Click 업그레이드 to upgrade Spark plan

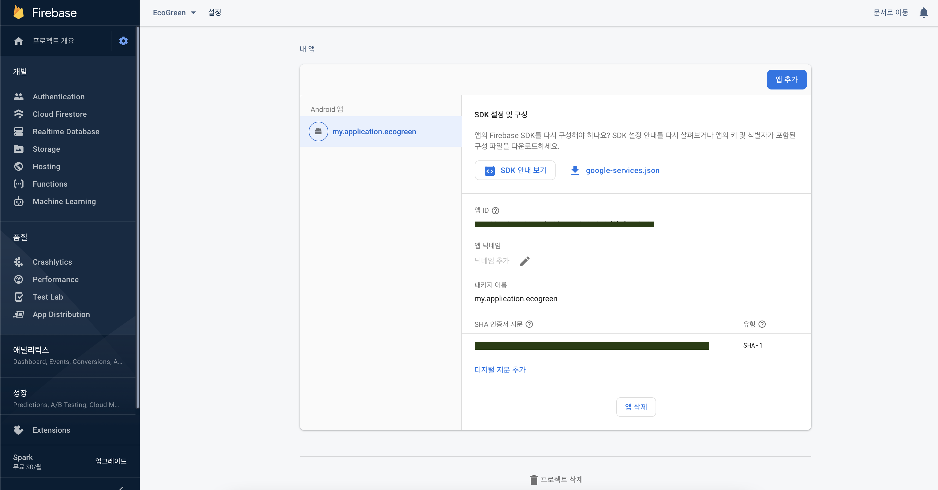click(x=111, y=461)
